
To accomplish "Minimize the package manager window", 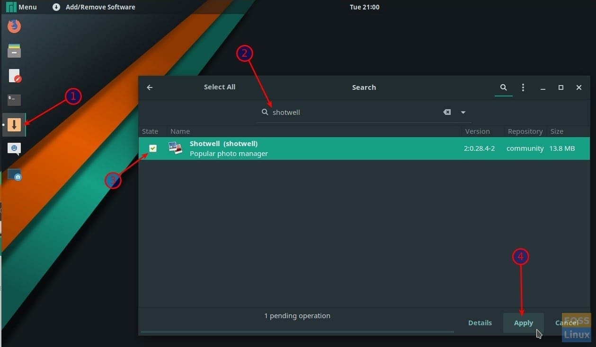I will tap(543, 88).
